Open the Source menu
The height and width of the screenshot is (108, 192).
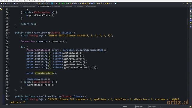(x=9, y=1)
